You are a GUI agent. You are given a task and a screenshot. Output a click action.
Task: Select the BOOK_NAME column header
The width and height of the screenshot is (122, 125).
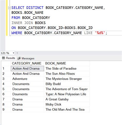(67, 63)
